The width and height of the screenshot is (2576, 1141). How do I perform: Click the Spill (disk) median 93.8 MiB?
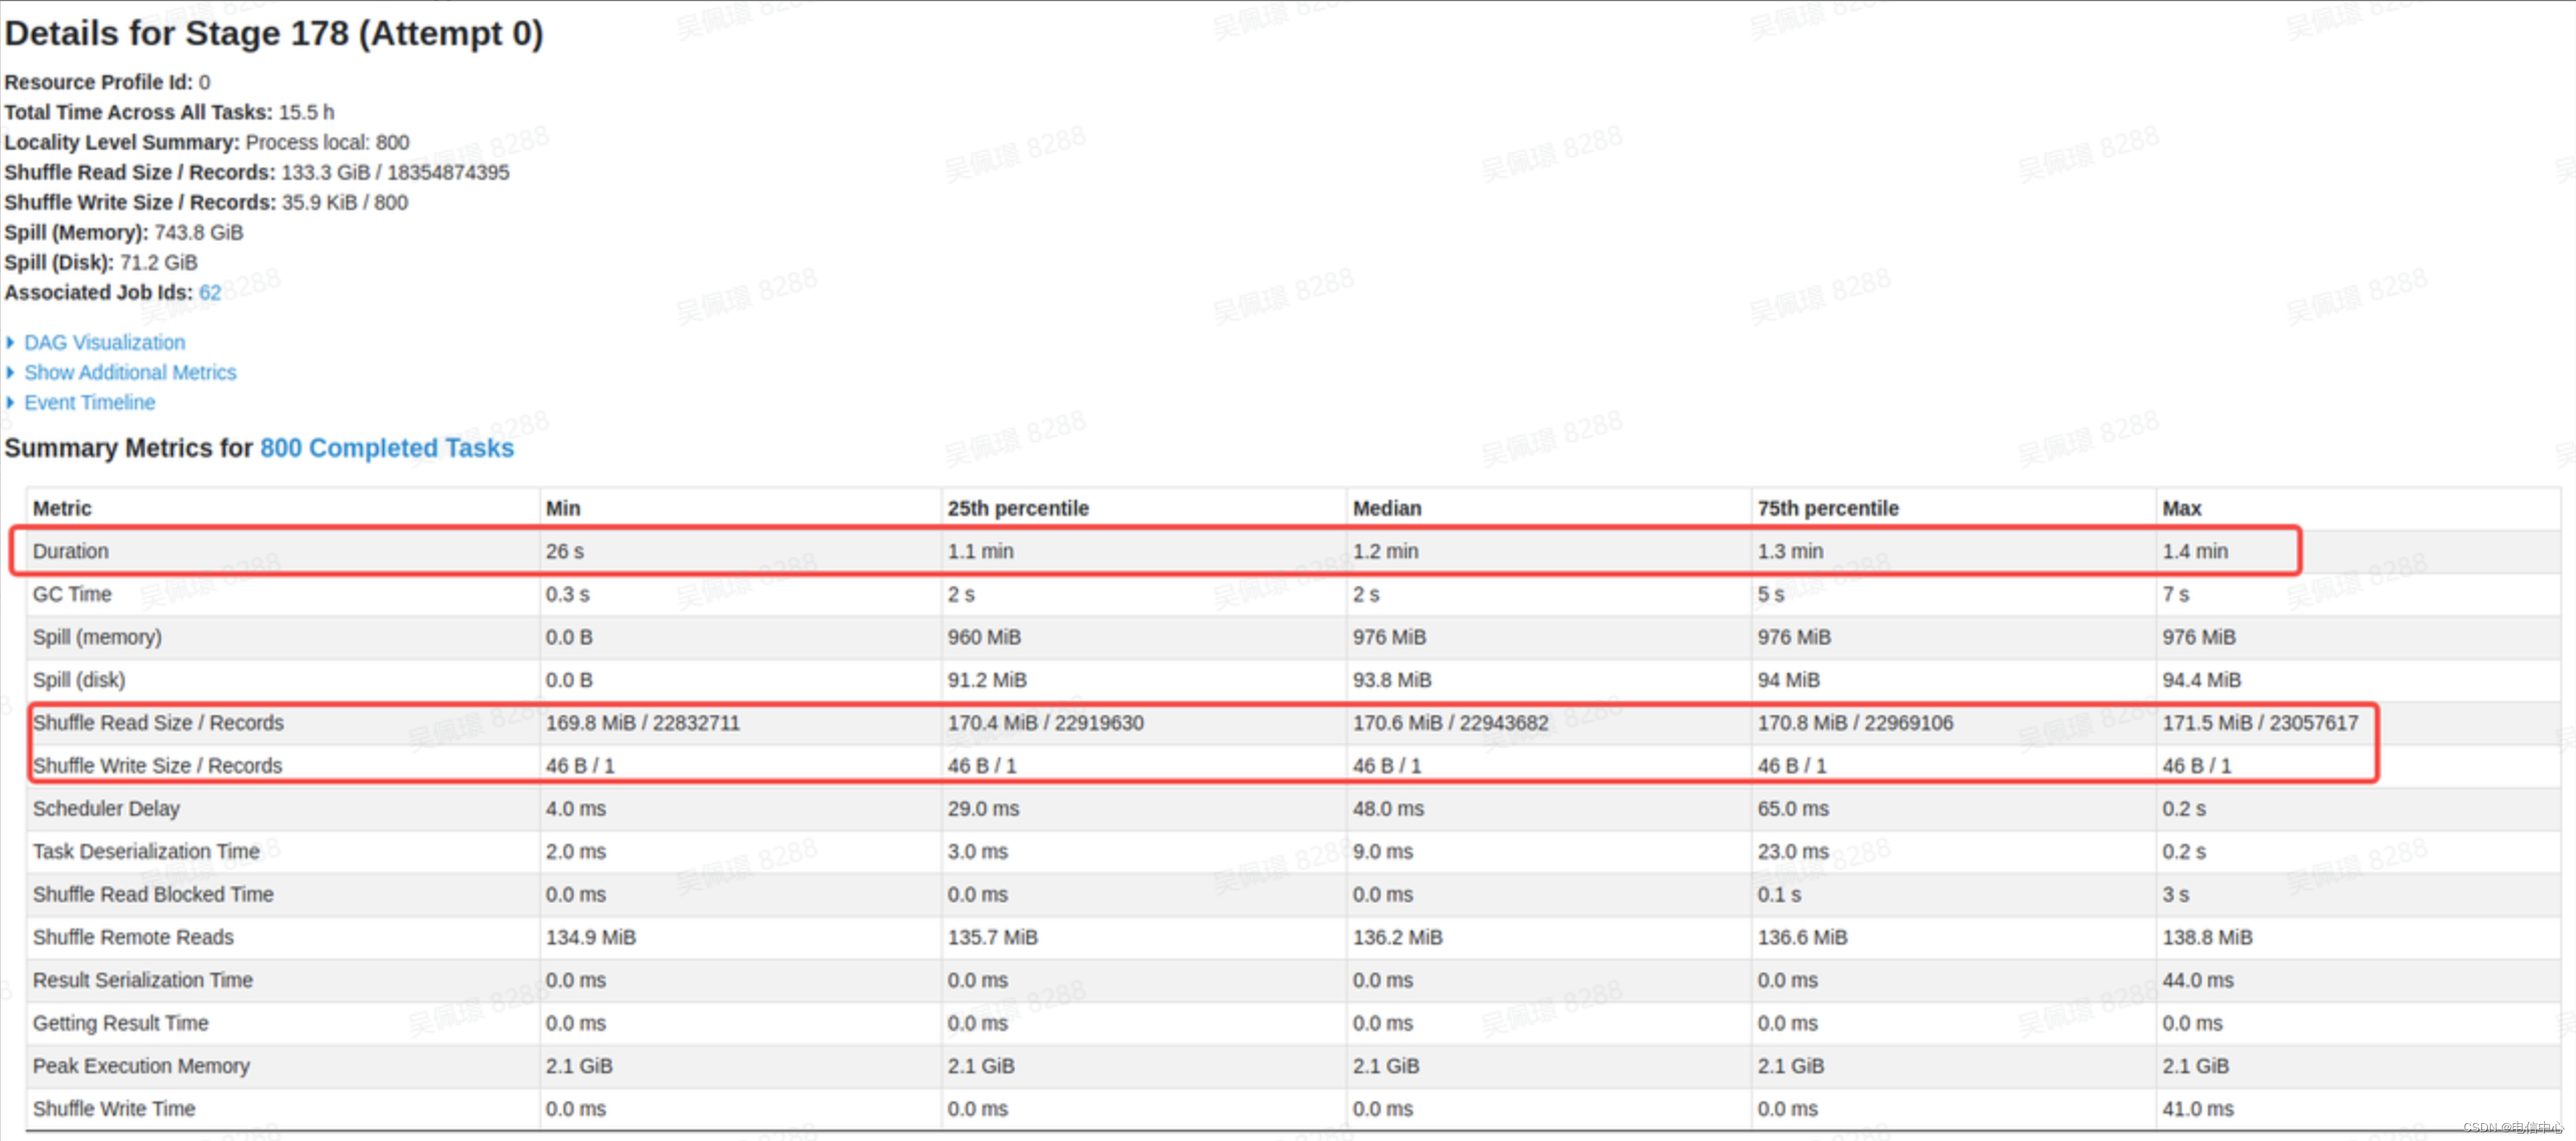1392,680
